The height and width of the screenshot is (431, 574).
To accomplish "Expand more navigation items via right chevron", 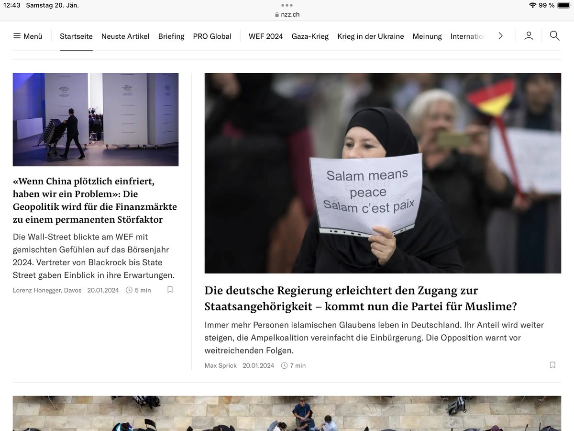I will (x=500, y=35).
